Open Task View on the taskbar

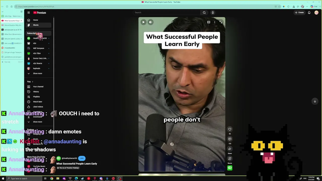point(45,178)
